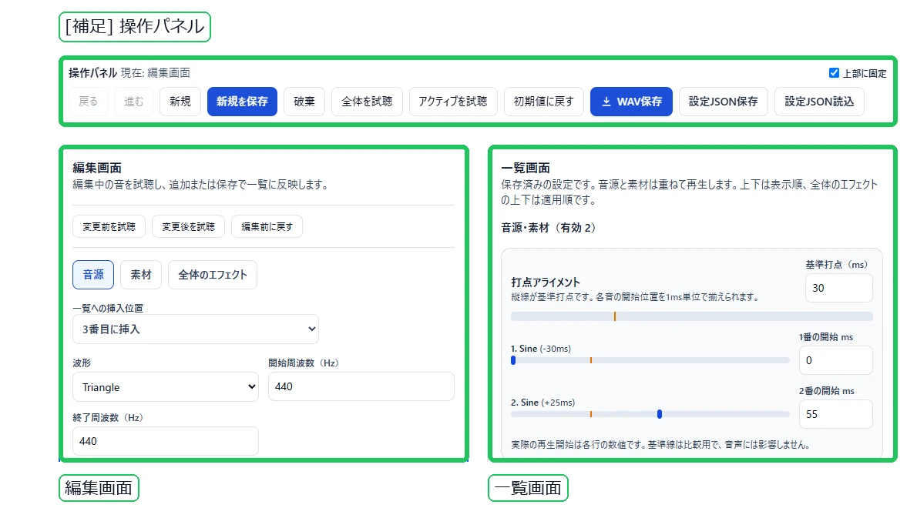Click the 新規 button
Screen dimensions: 917x508
(180, 102)
